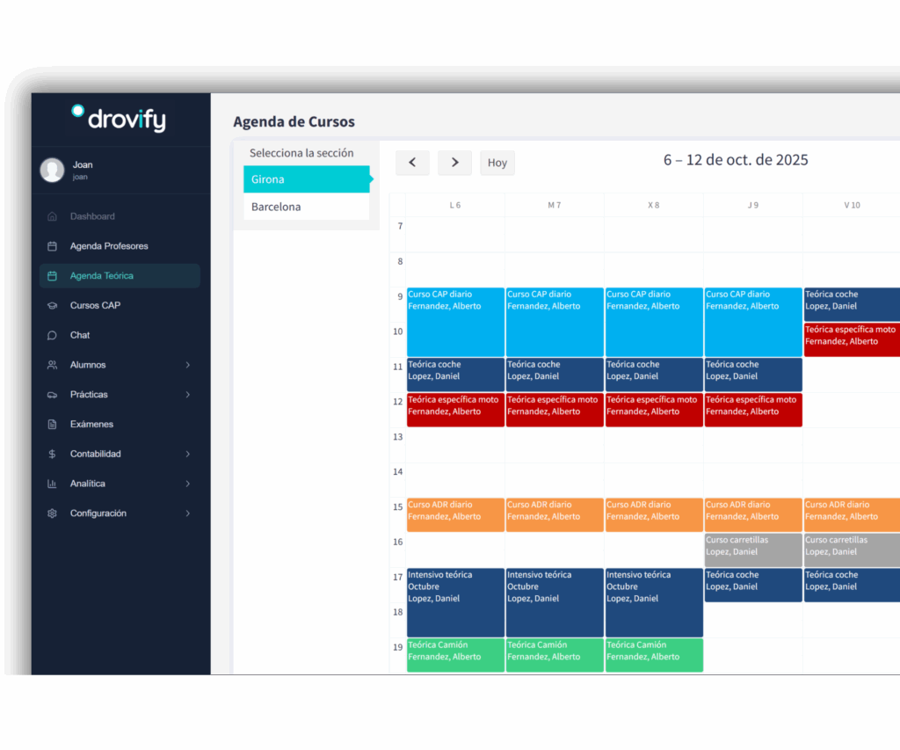Open Tuesday's Curso CAP diario event
This screenshot has width=900, height=750.
pyautogui.click(x=555, y=322)
